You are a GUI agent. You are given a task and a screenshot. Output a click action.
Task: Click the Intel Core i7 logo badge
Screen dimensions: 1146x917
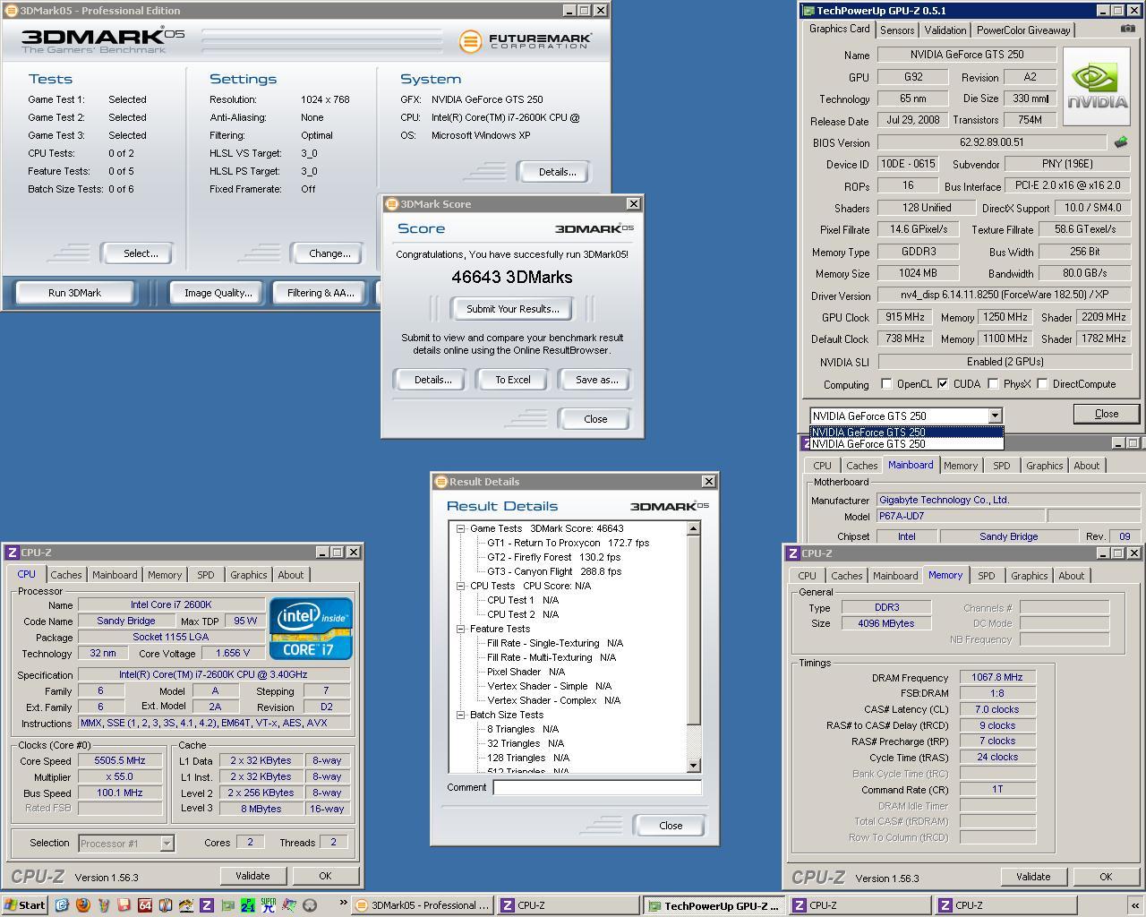pos(311,629)
